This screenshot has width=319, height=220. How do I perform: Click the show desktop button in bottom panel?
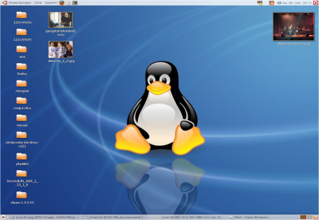(3, 217)
